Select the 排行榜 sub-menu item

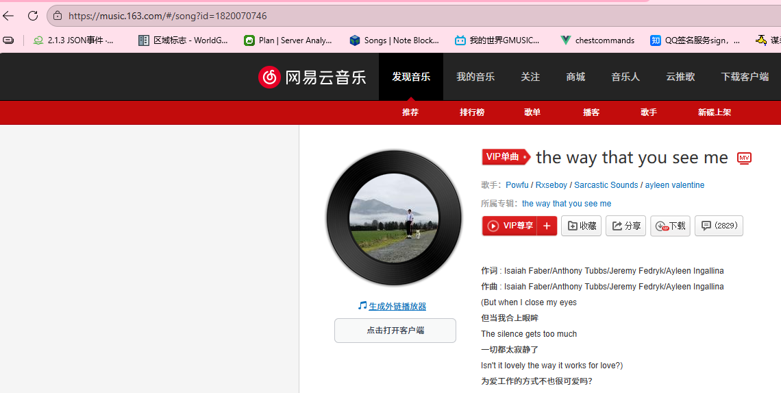coord(471,112)
